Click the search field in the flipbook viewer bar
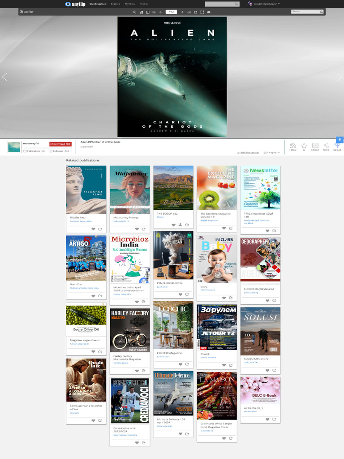344x459 pixels. (x=305, y=12)
